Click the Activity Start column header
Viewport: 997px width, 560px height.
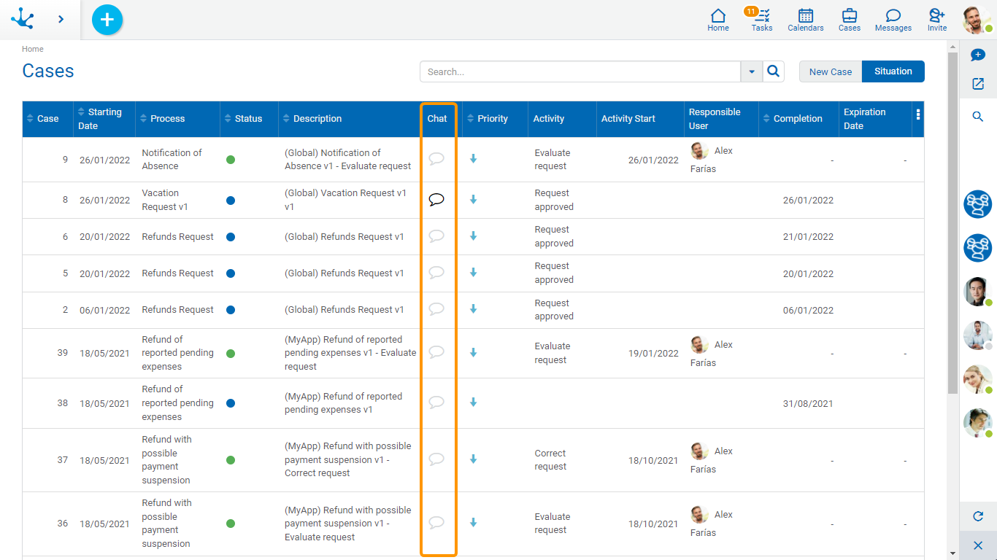pos(628,119)
